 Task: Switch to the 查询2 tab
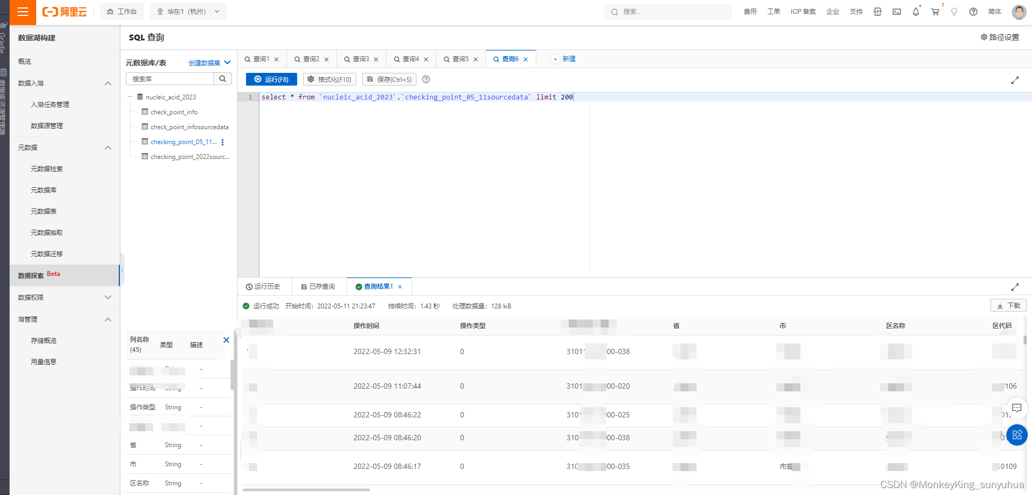pyautogui.click(x=311, y=59)
